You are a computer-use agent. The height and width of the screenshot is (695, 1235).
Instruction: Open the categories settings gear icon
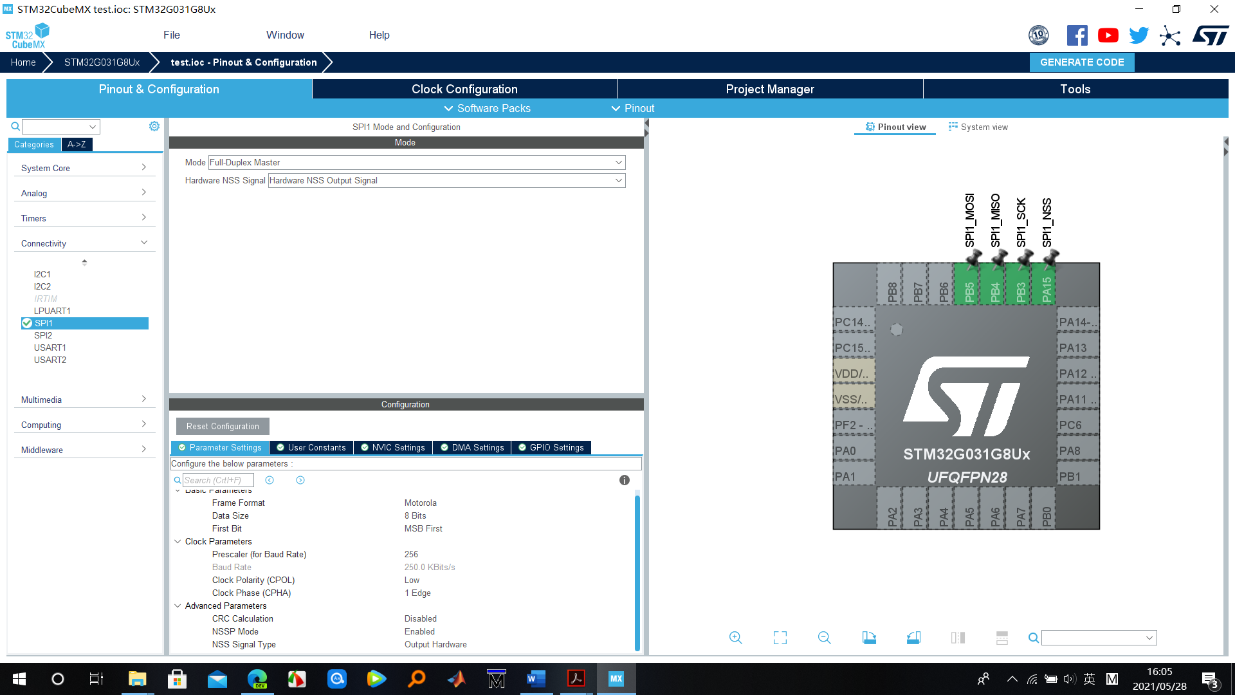click(154, 126)
